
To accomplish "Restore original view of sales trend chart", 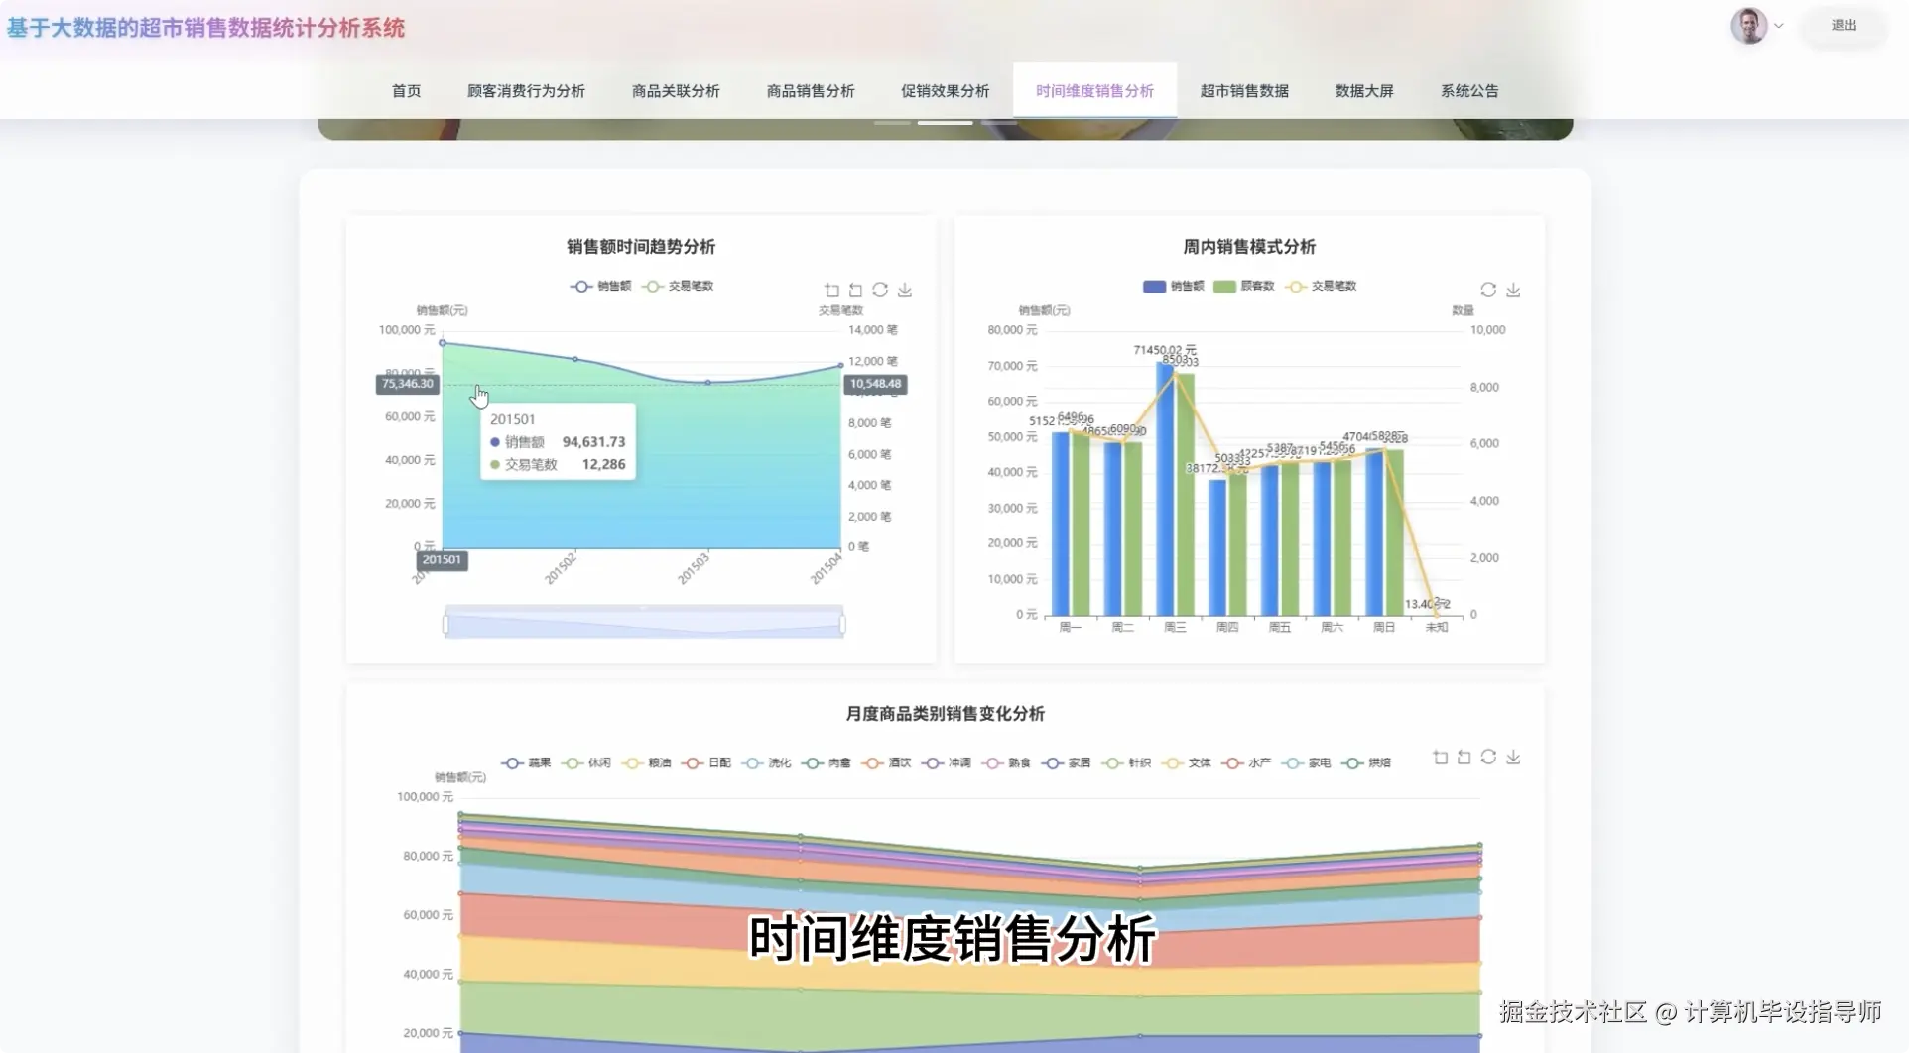I will pos(855,290).
